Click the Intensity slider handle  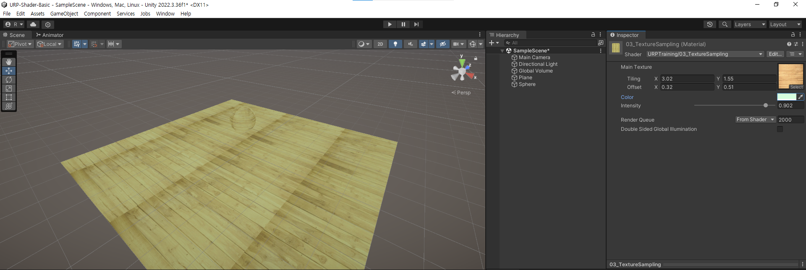tap(766, 106)
